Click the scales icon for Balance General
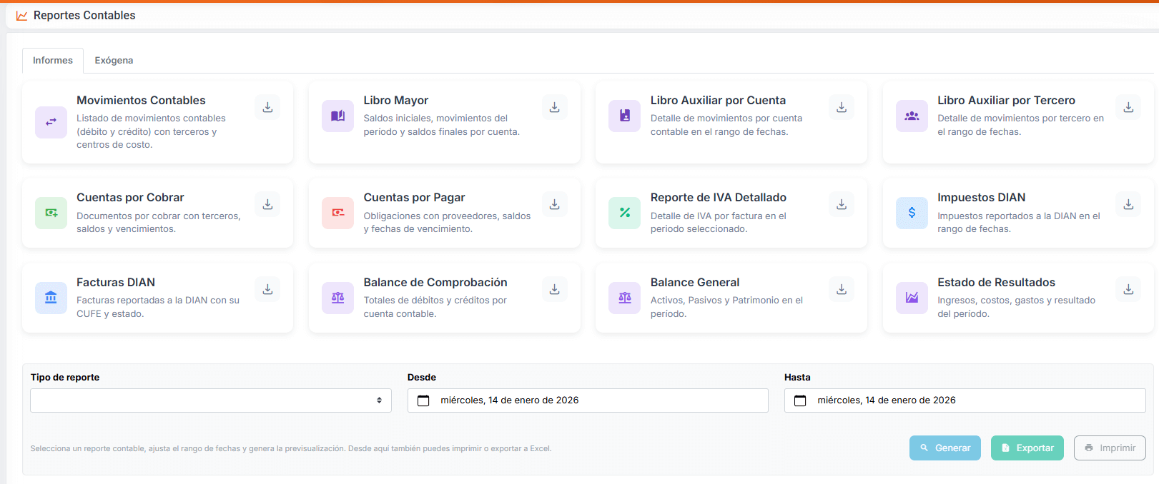The height and width of the screenshot is (484, 1159). (x=625, y=298)
